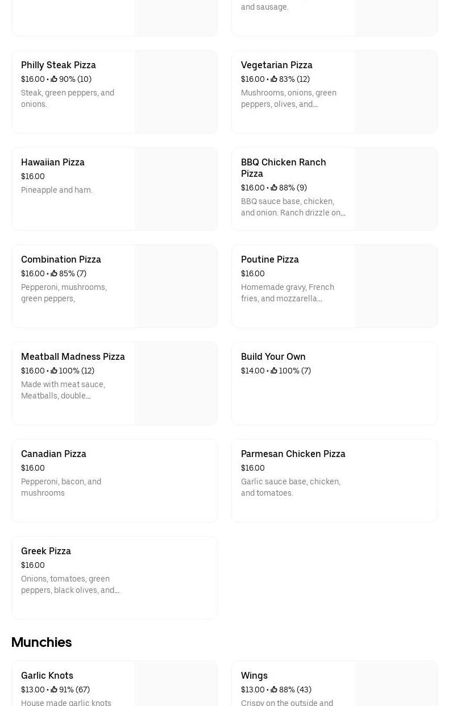
Task: Click thumbs-up icon on Philly Steak Pizza
Action: pyautogui.click(x=54, y=80)
